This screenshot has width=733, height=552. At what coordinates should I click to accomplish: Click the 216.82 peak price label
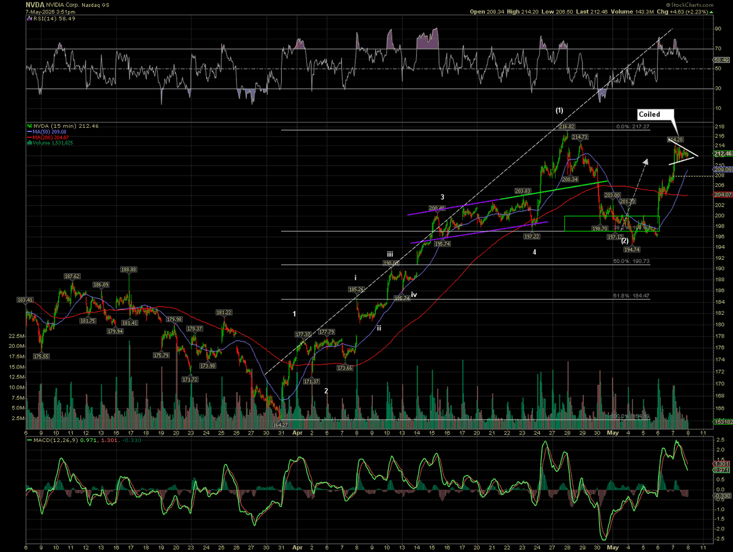tap(567, 127)
